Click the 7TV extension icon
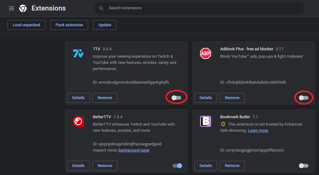319x175 pixels. (x=78, y=53)
